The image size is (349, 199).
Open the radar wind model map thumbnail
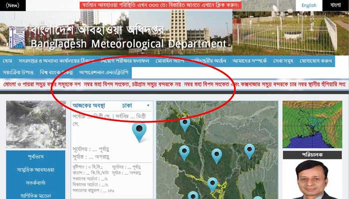coord(312,124)
